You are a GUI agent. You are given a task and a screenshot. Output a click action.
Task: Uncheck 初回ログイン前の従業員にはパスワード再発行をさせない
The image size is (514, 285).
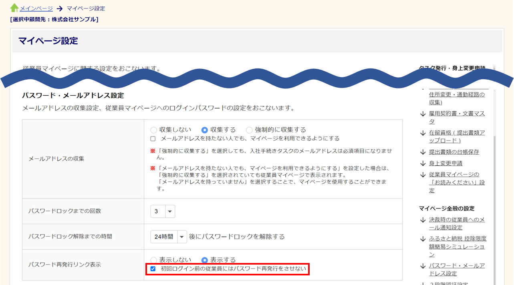pyautogui.click(x=153, y=269)
